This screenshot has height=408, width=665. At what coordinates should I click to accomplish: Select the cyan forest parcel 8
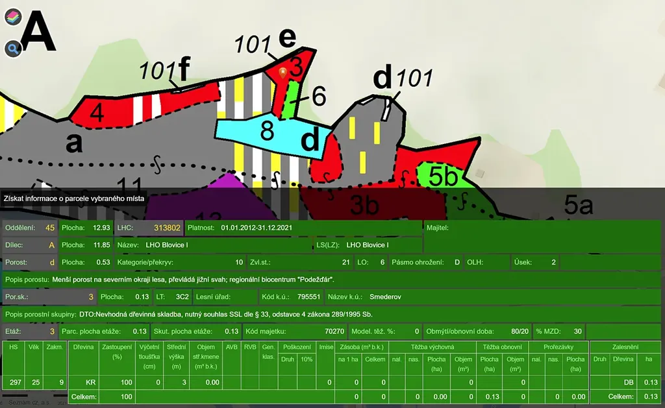[266, 133]
